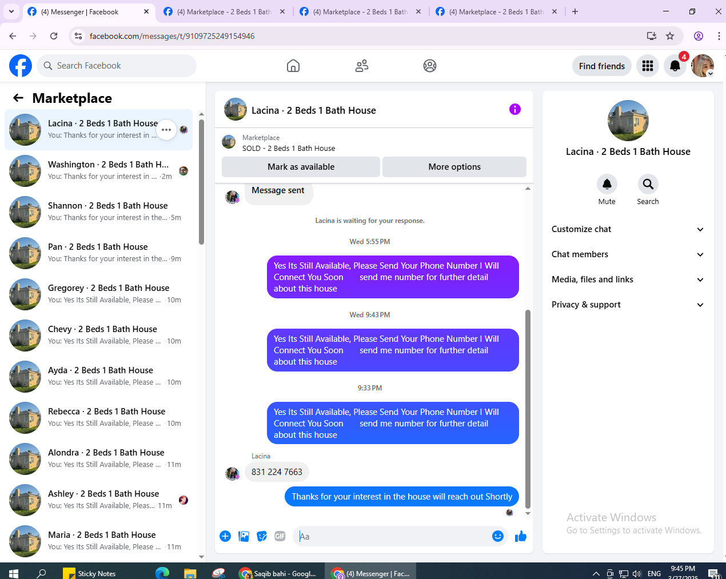This screenshot has width=726, height=579.
Task: Click the conversation list scrollbar
Action: pyautogui.click(x=201, y=182)
